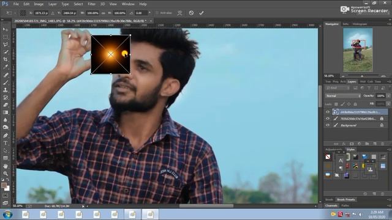Select the Hand tool
Viewport: 392px width, 220px height.
[6, 166]
